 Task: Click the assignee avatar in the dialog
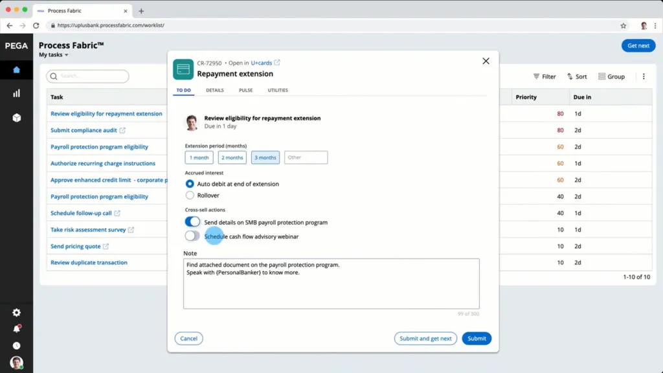(x=192, y=122)
